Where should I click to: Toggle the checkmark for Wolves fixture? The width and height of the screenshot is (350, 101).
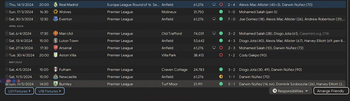(7, 12)
